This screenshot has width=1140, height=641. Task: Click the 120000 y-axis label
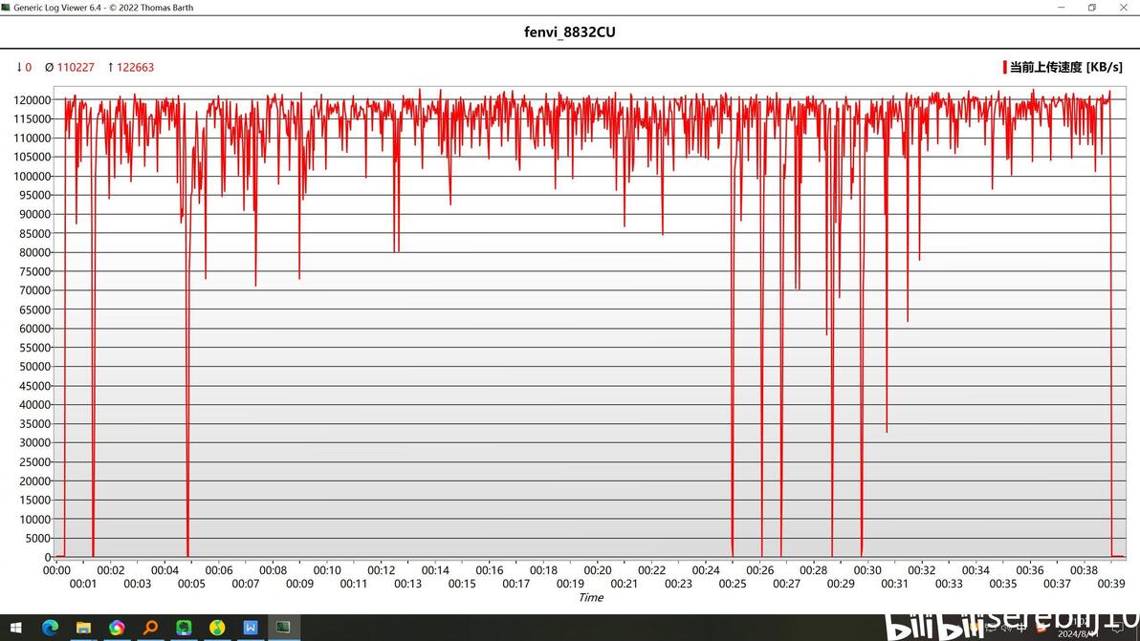[x=32, y=100]
